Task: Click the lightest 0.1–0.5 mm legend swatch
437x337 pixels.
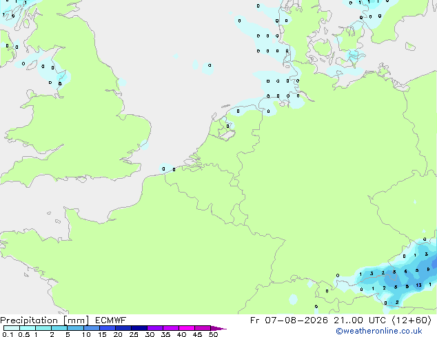Action: coord(12,328)
